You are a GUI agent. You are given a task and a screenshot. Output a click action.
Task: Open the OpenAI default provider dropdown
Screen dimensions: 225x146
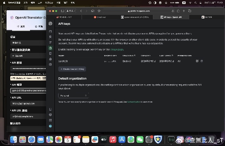pyautogui.click(x=28, y=56)
